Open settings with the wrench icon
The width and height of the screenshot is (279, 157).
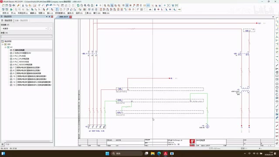tap(18, 6)
